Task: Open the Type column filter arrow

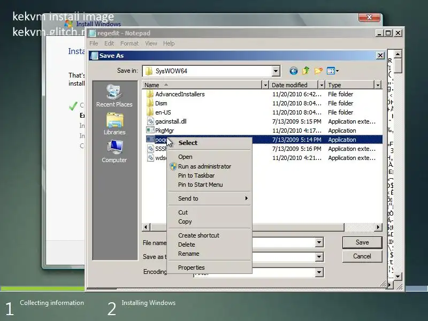Action: point(378,85)
